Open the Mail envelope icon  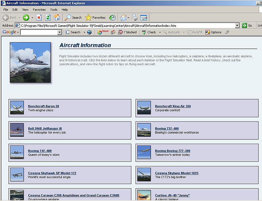[123, 18]
